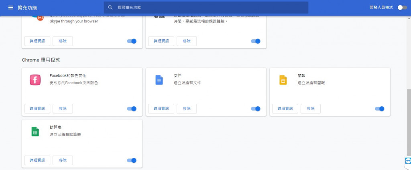Click the Google Sheets 試算表 icon
The width and height of the screenshot is (411, 170).
point(35,132)
